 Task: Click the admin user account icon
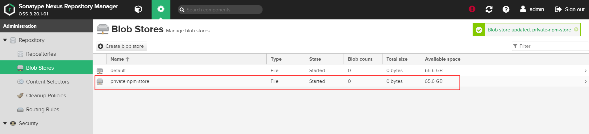click(x=523, y=9)
